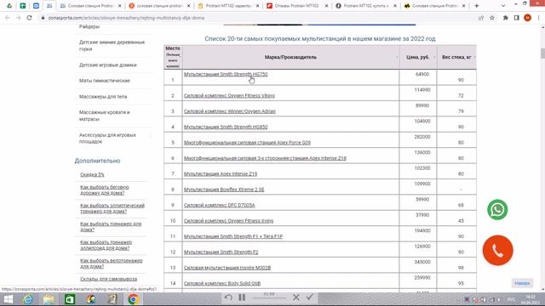Switch to 'Отзывы Protrain MT102' tab
Image resolution: width=545 pixels, height=306 pixels.
(297, 6)
